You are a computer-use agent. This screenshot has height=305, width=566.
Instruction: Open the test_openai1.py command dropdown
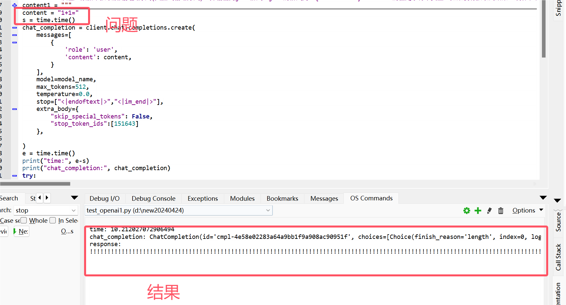pos(178,210)
